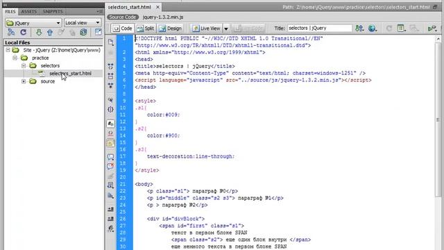This screenshot has width=444, height=250.
Task: Toggle Line Numbers in coding toolbar
Action: point(111,124)
